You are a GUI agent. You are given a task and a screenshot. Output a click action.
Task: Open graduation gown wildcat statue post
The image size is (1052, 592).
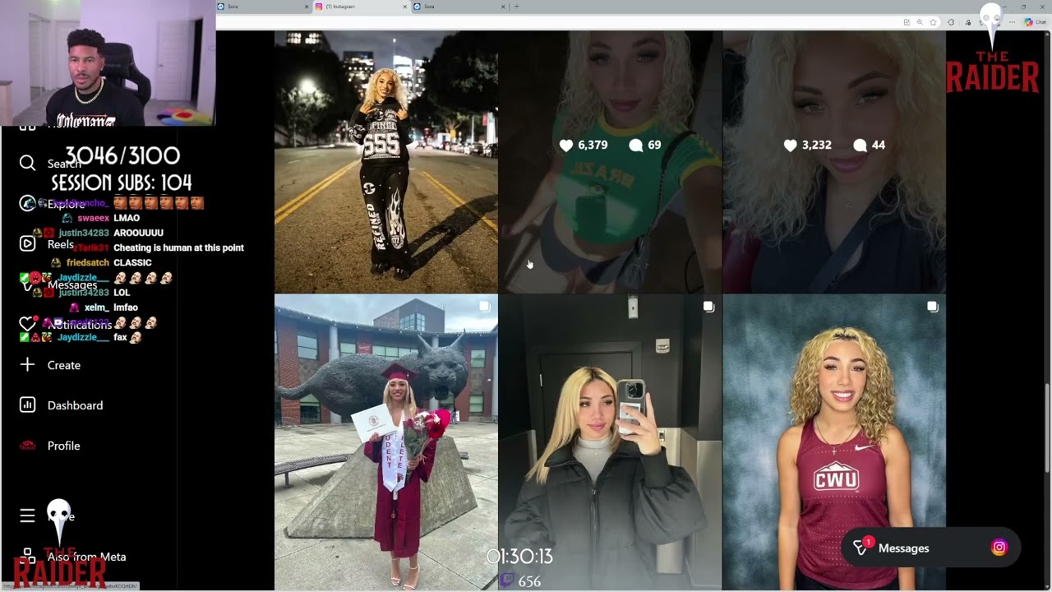[386, 442]
